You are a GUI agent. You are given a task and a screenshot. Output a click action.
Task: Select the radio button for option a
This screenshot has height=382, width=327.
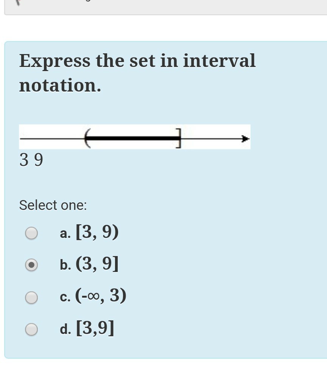31,233
